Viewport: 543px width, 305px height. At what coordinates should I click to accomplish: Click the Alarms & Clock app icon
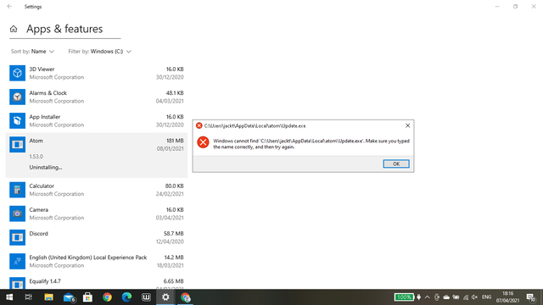click(x=17, y=97)
